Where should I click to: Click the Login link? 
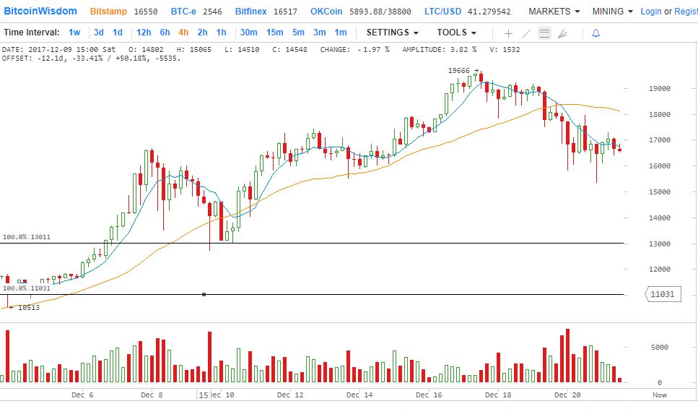click(x=650, y=12)
